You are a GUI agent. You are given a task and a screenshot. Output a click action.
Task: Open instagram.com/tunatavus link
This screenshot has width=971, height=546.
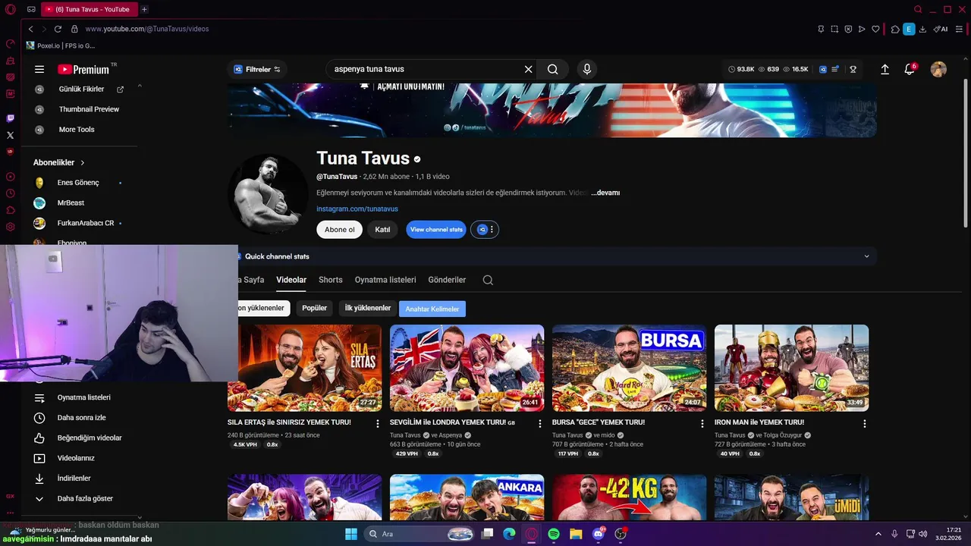(x=357, y=209)
